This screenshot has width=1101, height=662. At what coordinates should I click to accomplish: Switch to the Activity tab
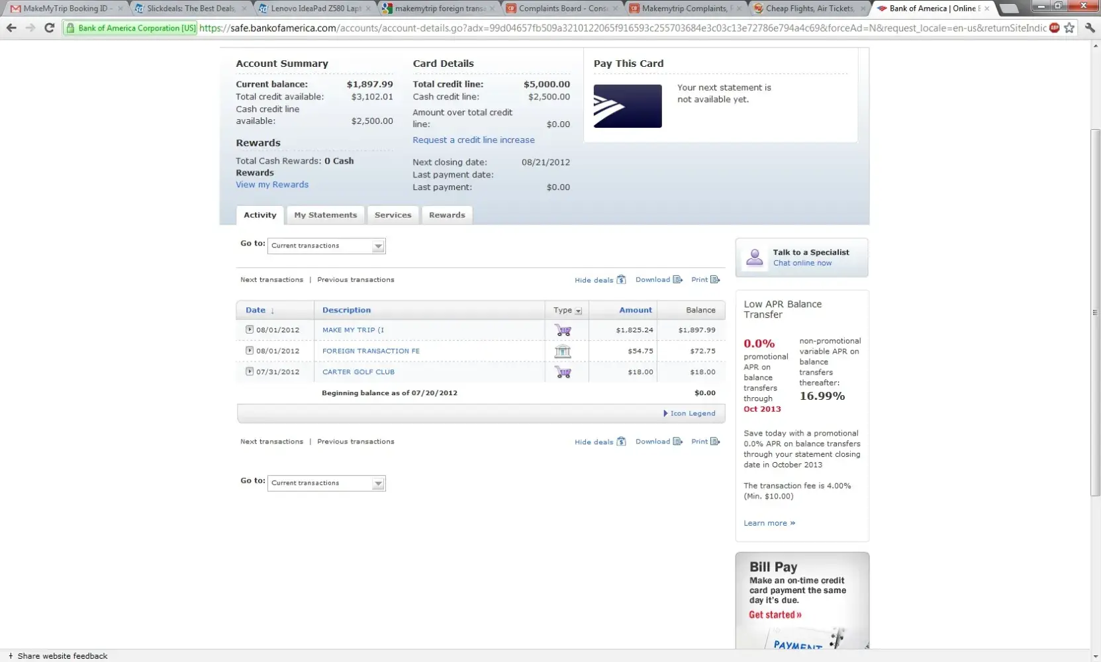(x=260, y=215)
